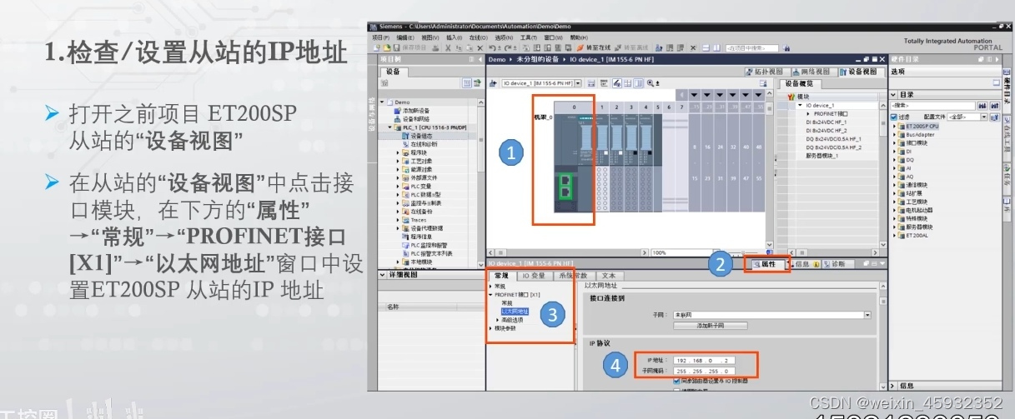Click the delete X toolbar icon
The image size is (1015, 419).
(x=482, y=48)
